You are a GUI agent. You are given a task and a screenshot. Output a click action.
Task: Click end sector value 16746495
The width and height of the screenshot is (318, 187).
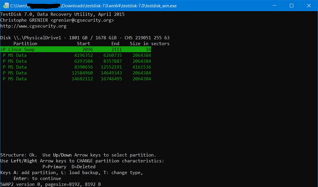tap(111, 79)
